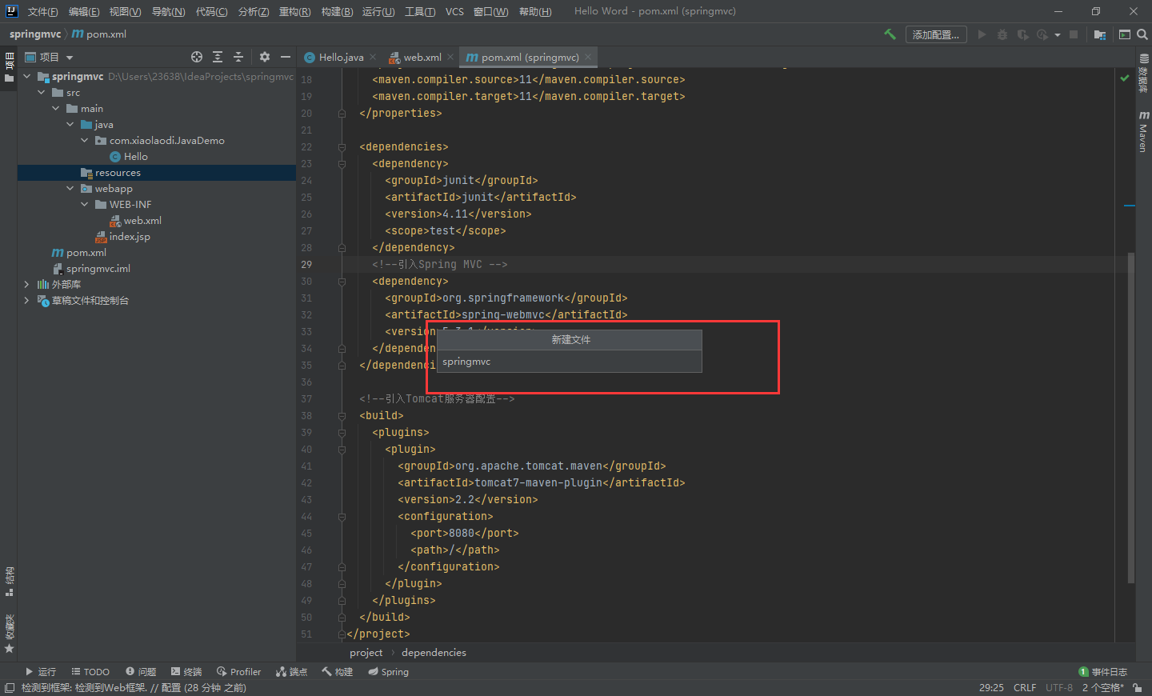The image size is (1152, 696).
Task: Focus the springmvc name field in the dialog
Action: pos(568,362)
